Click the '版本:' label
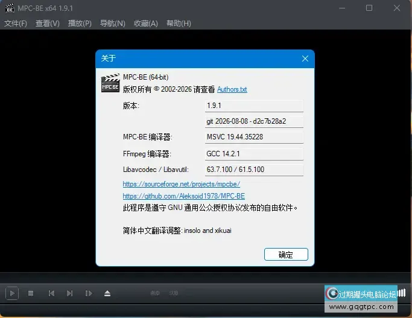This screenshot has height=318, width=412. pyautogui.click(x=131, y=106)
